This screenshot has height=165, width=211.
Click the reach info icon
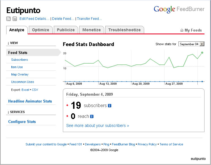pos(92,116)
